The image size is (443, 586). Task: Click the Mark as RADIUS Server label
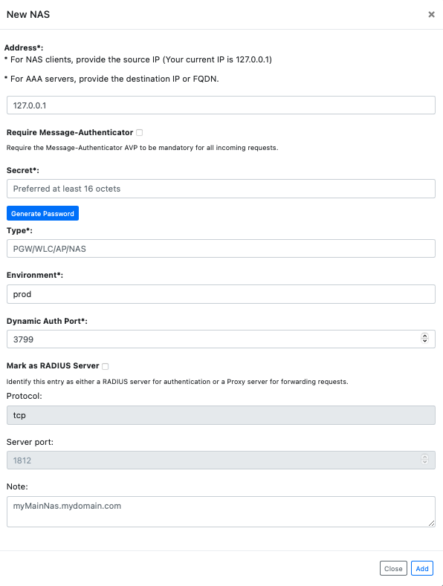53,366
